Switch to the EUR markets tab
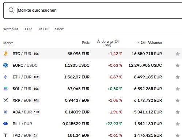 tap(29, 29)
